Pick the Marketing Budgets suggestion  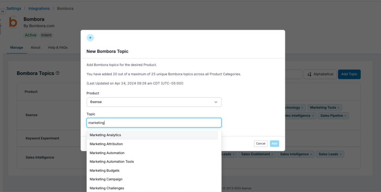pyautogui.click(x=105, y=170)
